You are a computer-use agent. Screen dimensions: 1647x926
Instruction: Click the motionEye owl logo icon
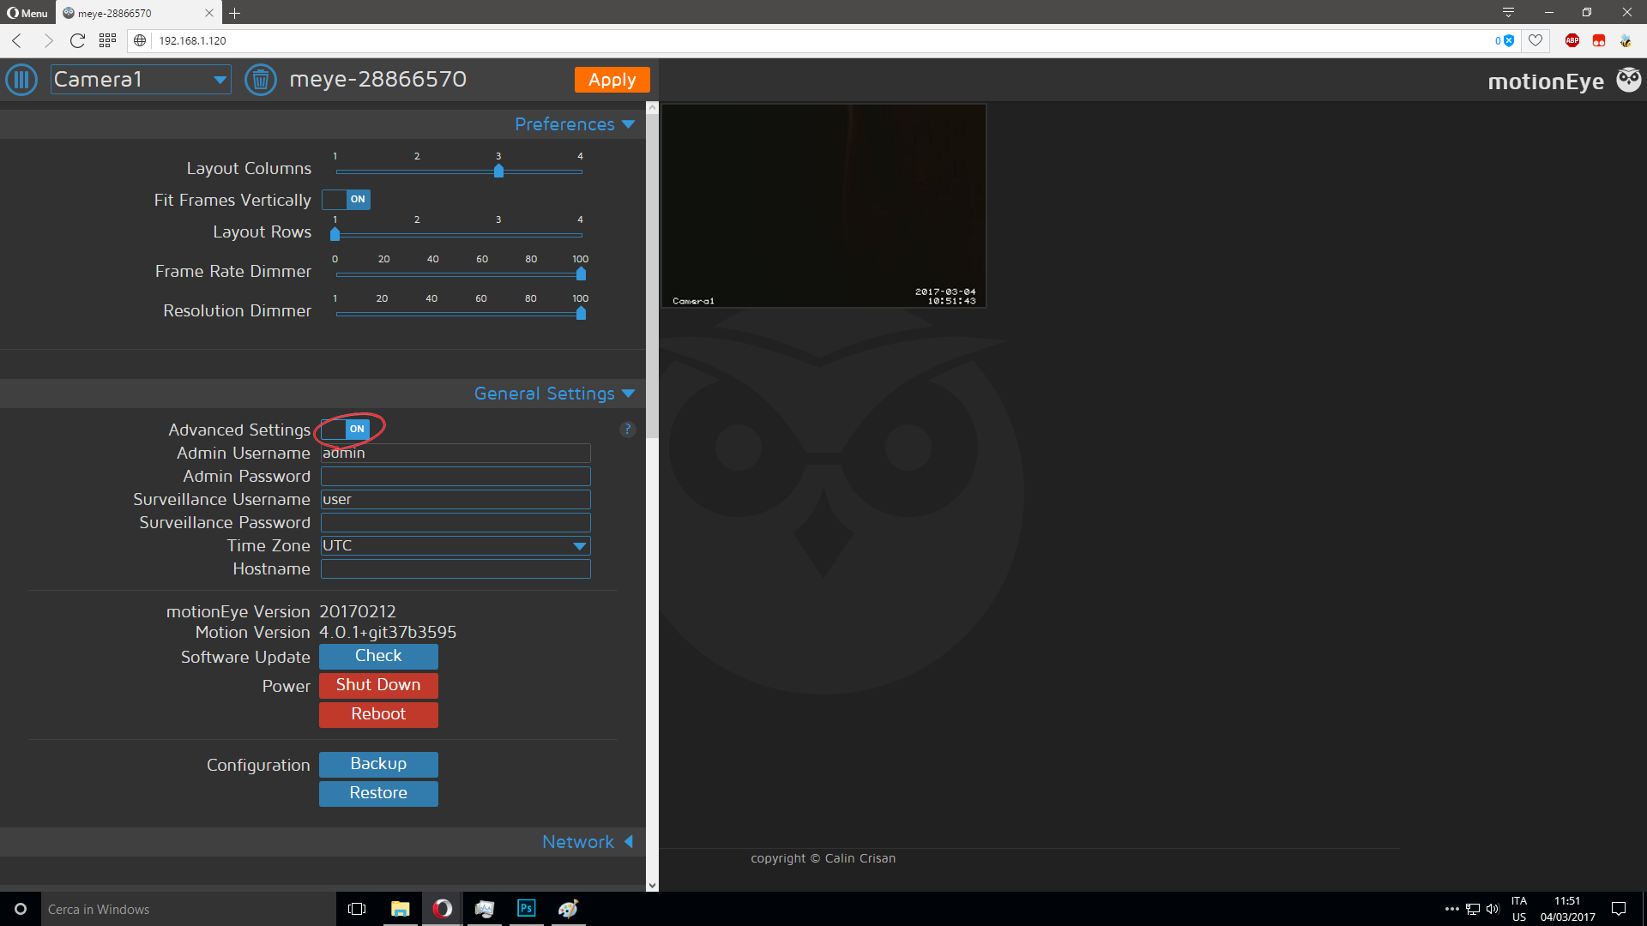point(1628,80)
